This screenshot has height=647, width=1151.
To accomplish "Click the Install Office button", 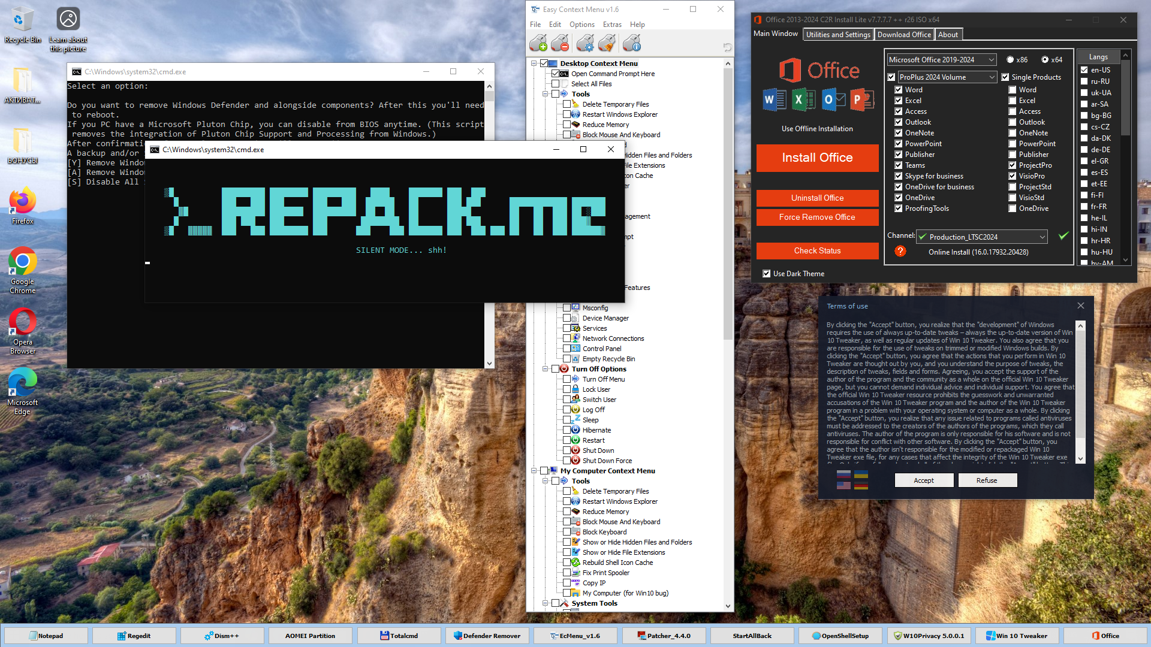I will coord(817,158).
